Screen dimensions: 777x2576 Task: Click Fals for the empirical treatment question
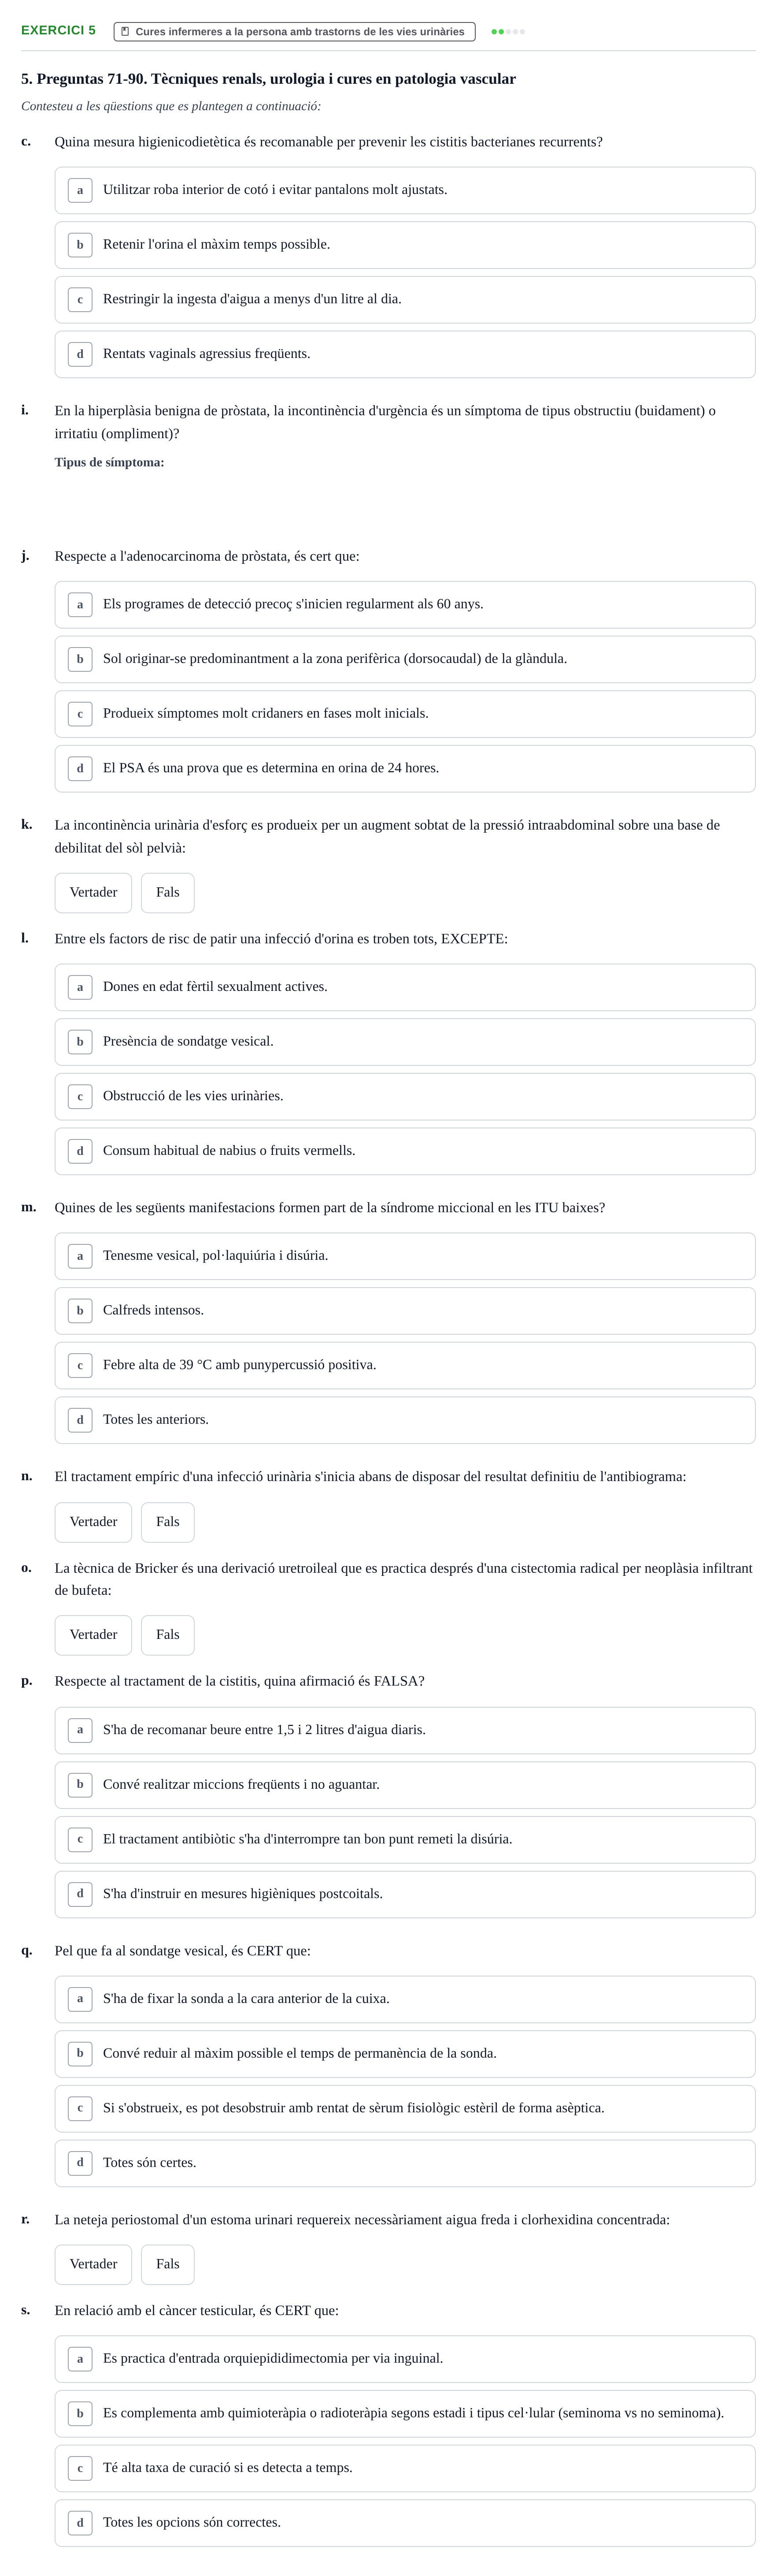pyautogui.click(x=168, y=1521)
